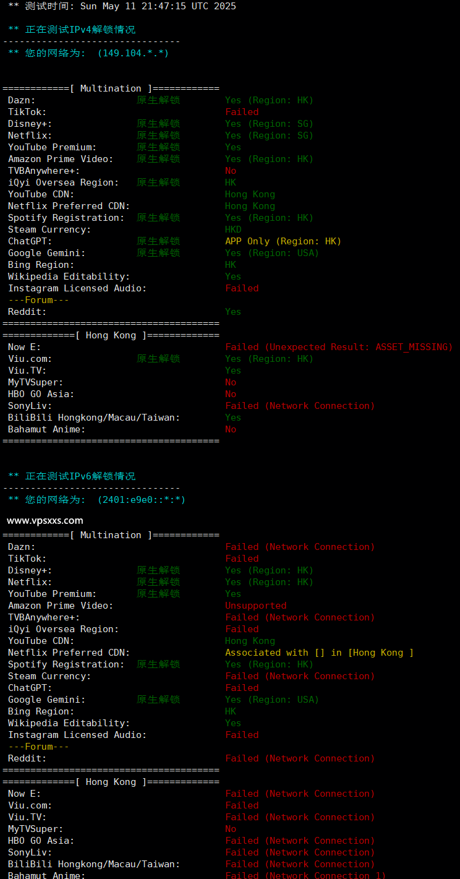Click 'Failed (Unexpected Result: ASSET_MISSING)' for Now E
Viewport: 460px width, 879px height.
(339, 347)
